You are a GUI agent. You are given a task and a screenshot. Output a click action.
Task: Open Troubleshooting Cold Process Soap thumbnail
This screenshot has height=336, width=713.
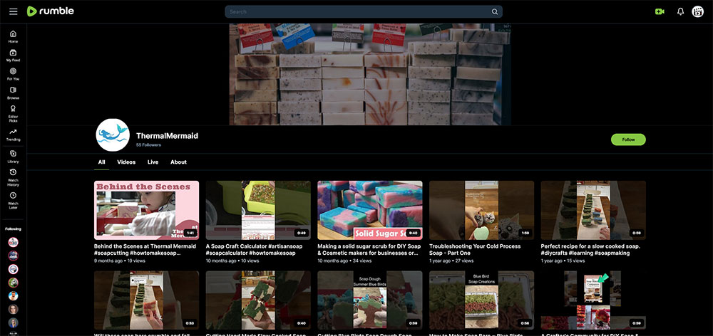[481, 210]
